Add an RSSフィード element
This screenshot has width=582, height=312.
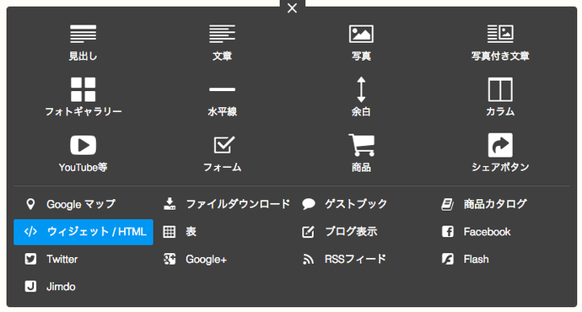click(x=343, y=259)
